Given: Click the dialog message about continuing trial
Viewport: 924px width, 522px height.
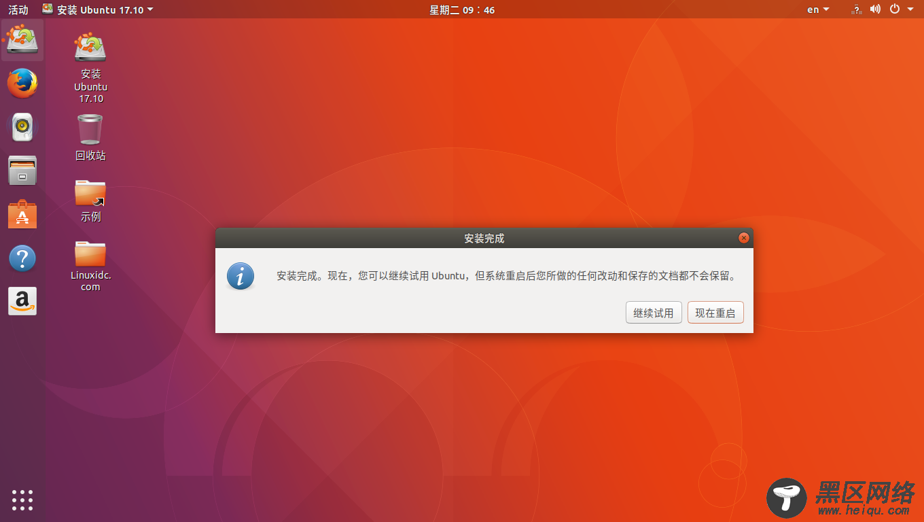Looking at the screenshot, I should pyautogui.click(x=507, y=276).
